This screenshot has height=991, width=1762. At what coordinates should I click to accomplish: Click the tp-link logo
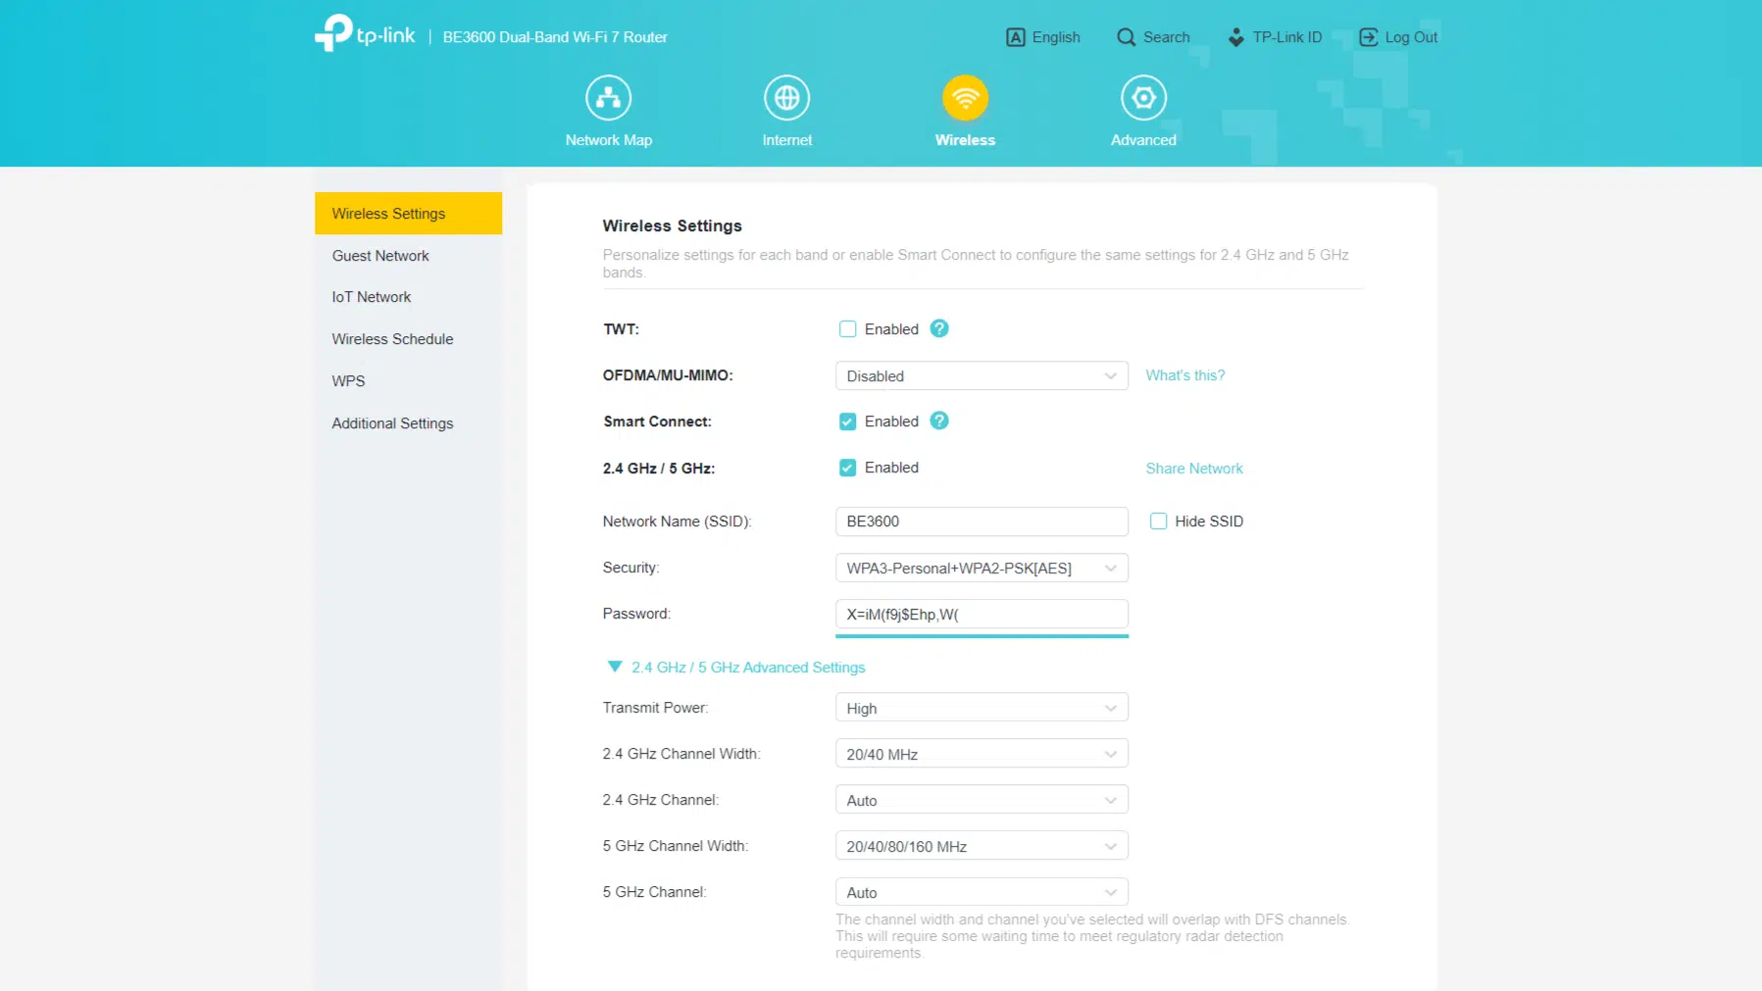(365, 33)
